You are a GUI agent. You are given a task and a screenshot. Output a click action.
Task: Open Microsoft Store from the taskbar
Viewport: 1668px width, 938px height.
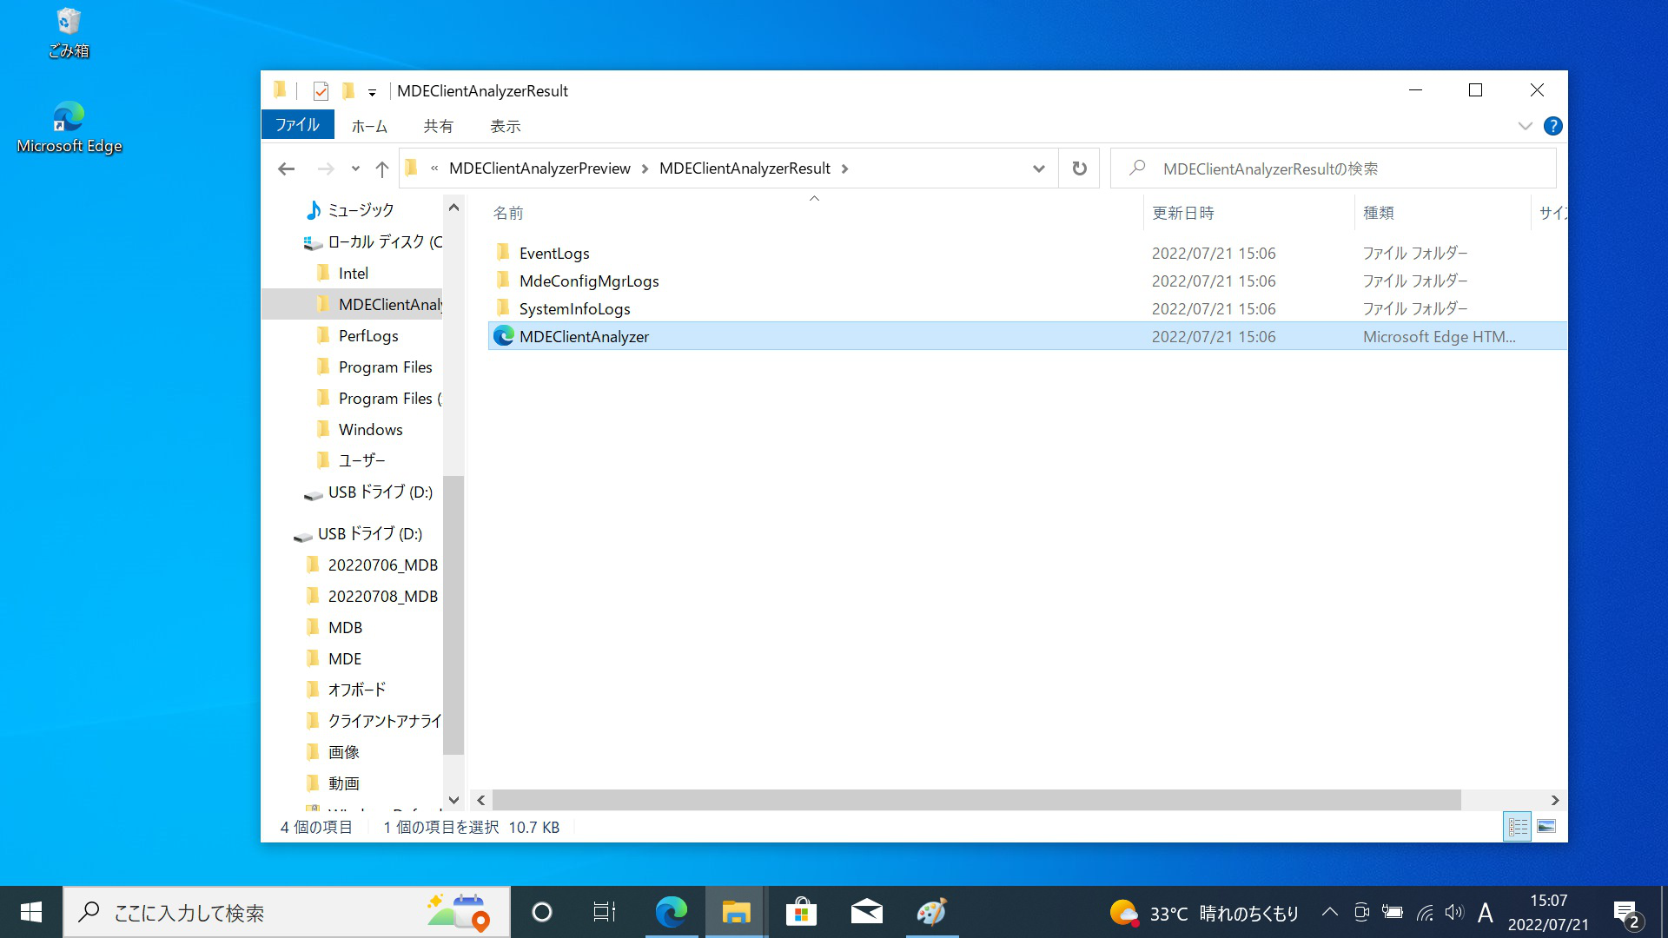click(x=801, y=912)
